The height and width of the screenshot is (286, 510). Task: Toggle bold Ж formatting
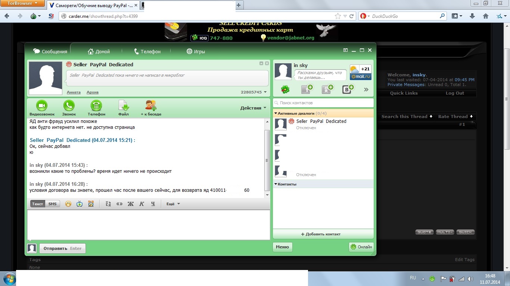click(x=130, y=204)
